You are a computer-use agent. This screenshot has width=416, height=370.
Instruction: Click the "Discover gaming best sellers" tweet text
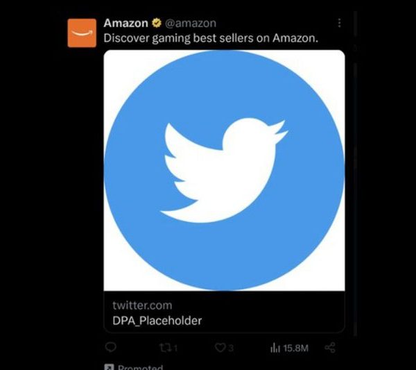211,38
